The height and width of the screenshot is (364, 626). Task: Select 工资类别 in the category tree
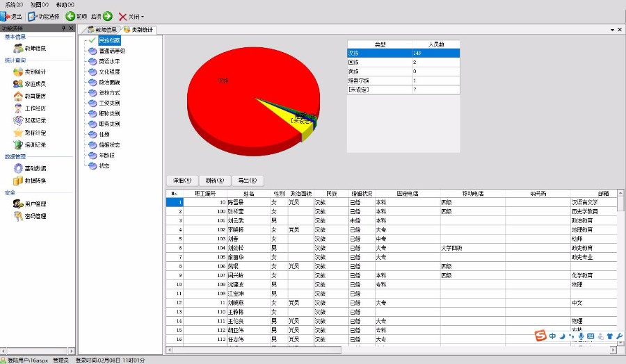coord(109,103)
